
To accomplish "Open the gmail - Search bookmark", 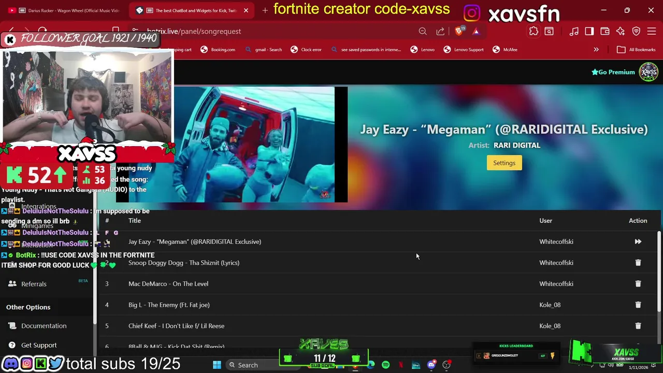I will pyautogui.click(x=264, y=50).
